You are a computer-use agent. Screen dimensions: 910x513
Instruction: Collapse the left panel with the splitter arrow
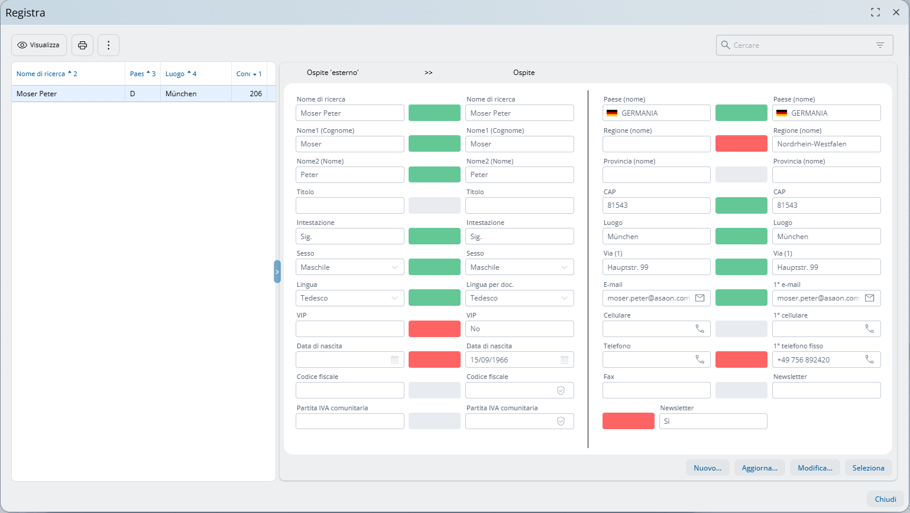pyautogui.click(x=277, y=272)
